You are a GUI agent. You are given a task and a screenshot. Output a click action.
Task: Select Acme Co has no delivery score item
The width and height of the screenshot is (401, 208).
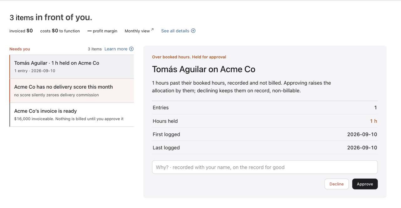click(x=72, y=91)
